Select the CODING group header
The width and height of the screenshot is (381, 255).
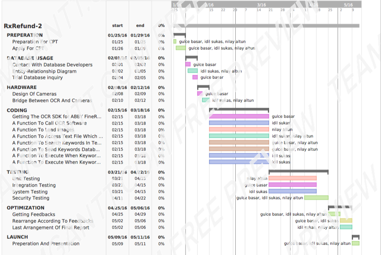pos(17,110)
